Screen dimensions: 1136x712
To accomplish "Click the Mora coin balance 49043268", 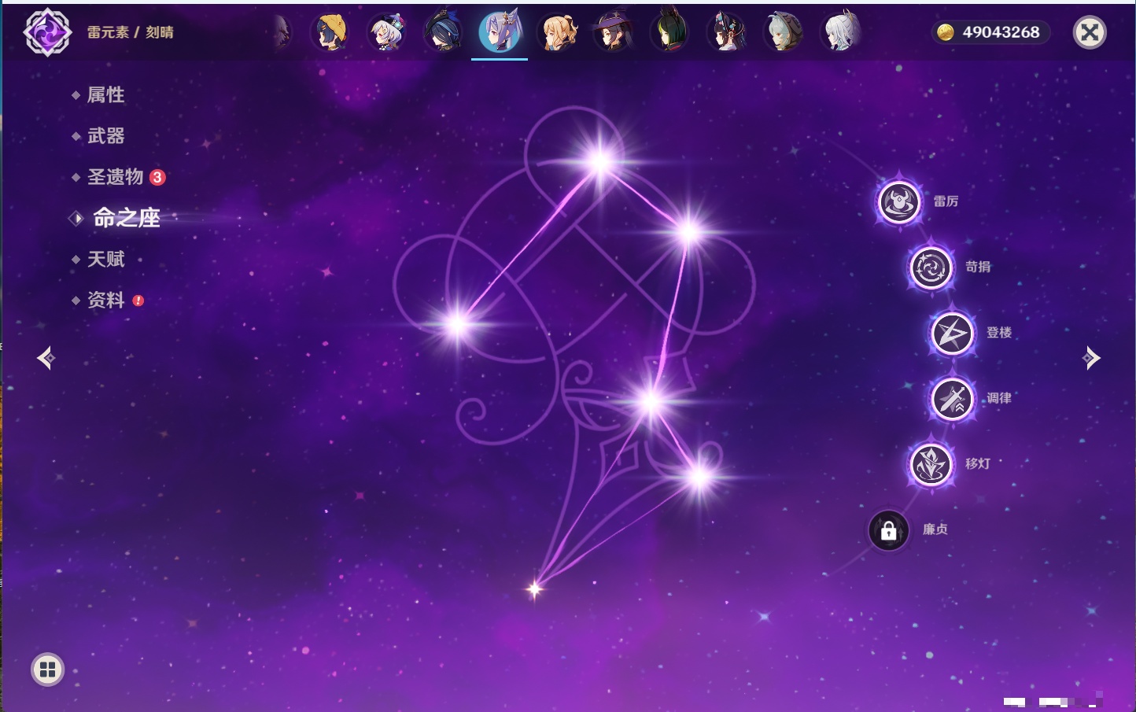I will tap(990, 32).
